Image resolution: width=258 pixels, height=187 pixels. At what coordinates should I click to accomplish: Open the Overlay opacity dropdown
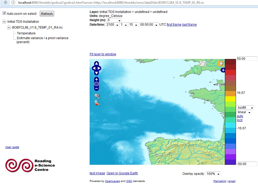coord(213,174)
